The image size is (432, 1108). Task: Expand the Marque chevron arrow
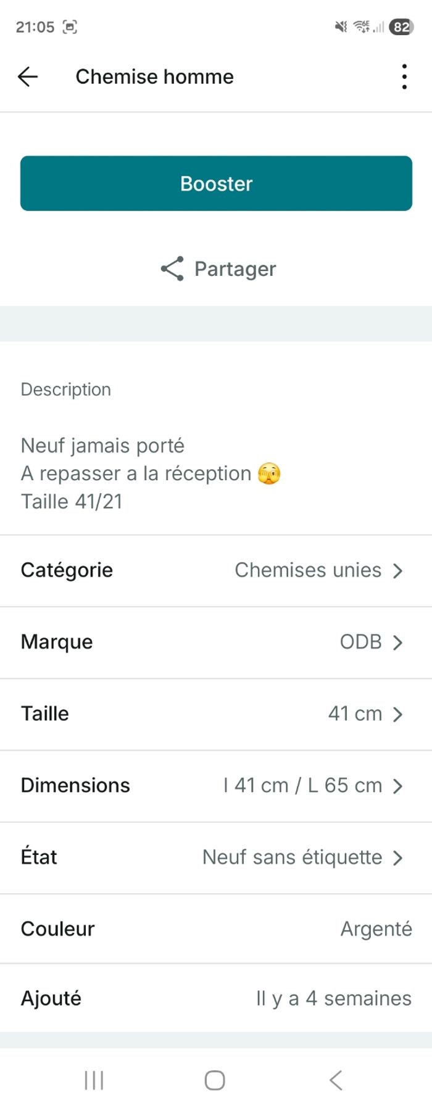coord(398,643)
